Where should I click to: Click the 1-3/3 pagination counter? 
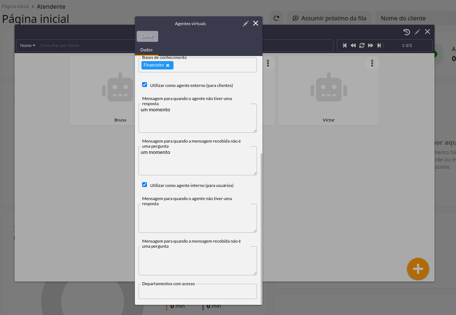(407, 45)
